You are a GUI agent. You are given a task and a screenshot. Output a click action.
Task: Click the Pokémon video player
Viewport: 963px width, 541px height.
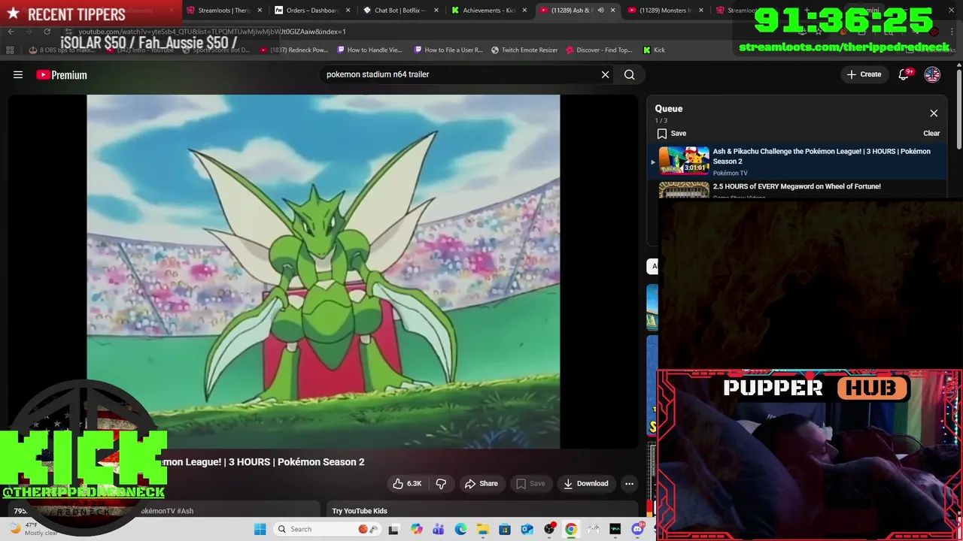tap(324, 271)
